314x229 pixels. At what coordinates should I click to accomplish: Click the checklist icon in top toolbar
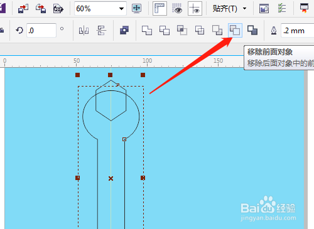coord(282,8)
